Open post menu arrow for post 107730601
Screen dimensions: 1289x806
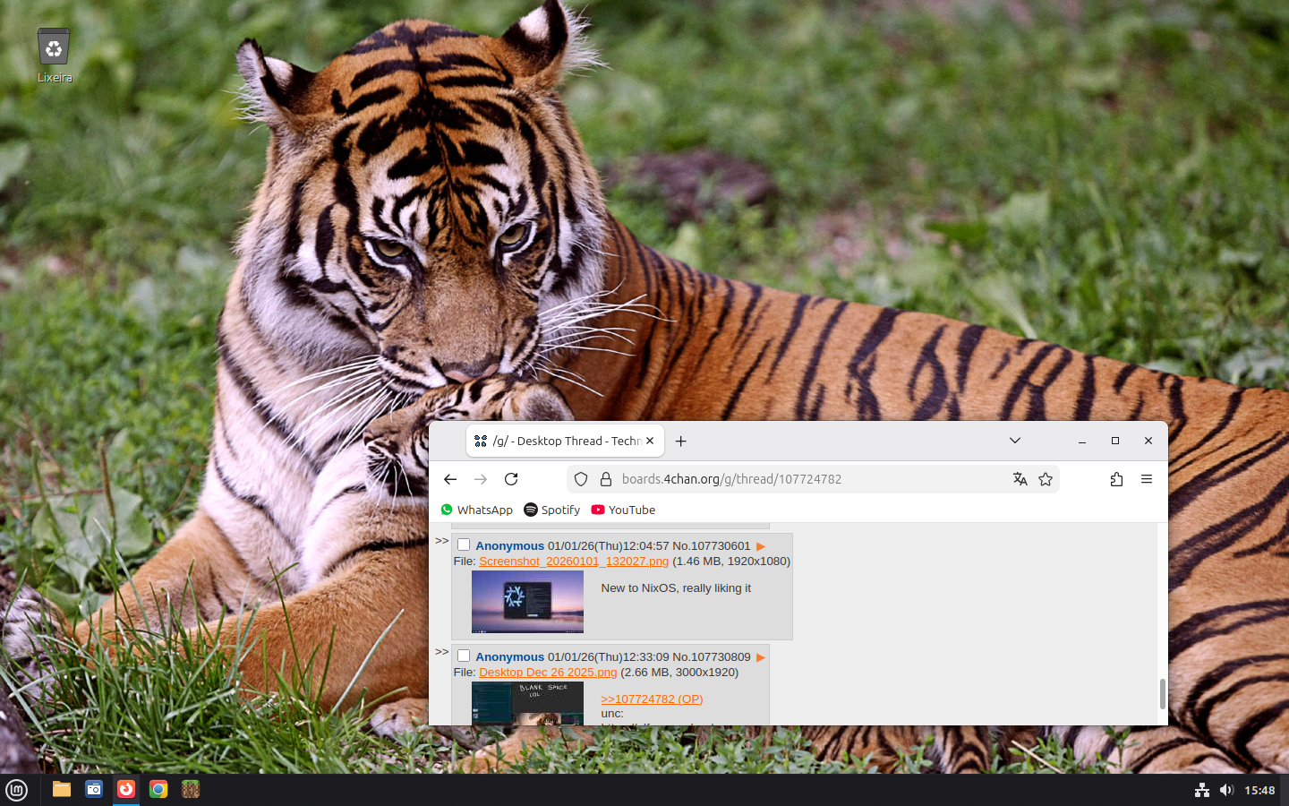761,546
